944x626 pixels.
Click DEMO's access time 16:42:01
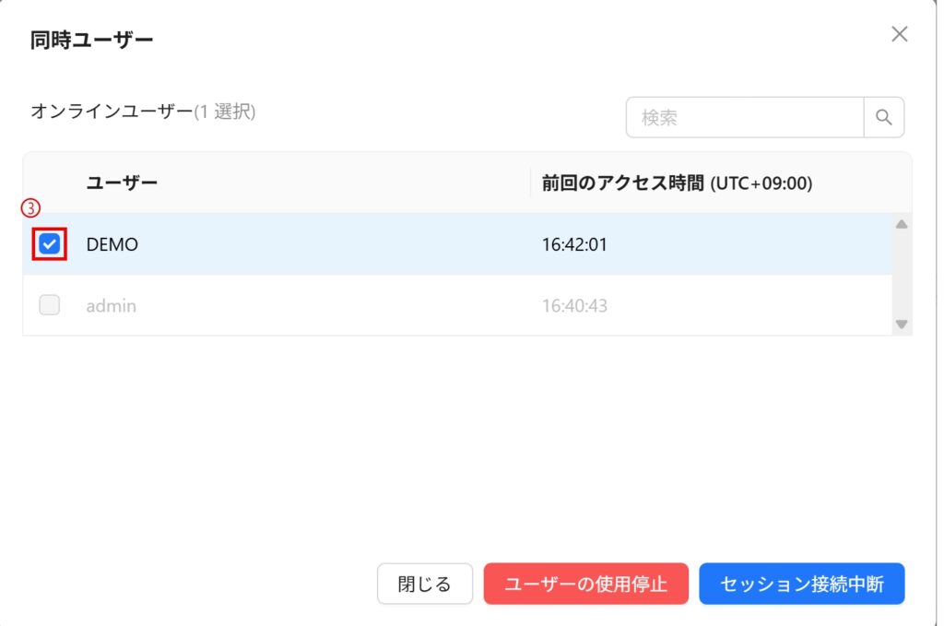(574, 244)
